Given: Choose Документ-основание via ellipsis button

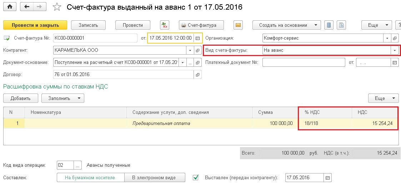Looking at the screenshot, I should [190, 62].
